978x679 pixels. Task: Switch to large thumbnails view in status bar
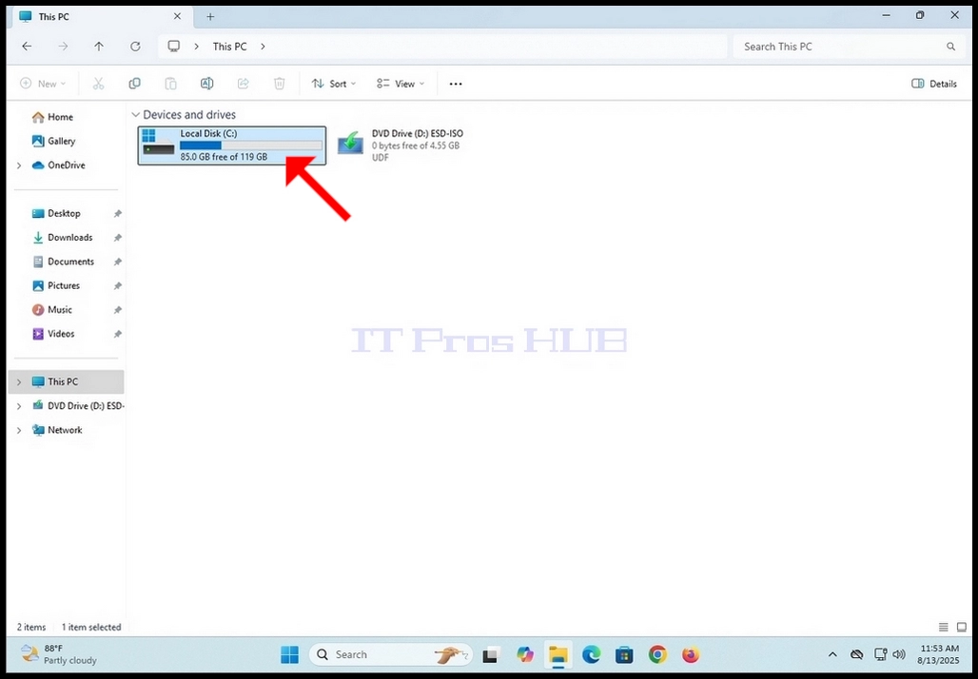(961, 628)
